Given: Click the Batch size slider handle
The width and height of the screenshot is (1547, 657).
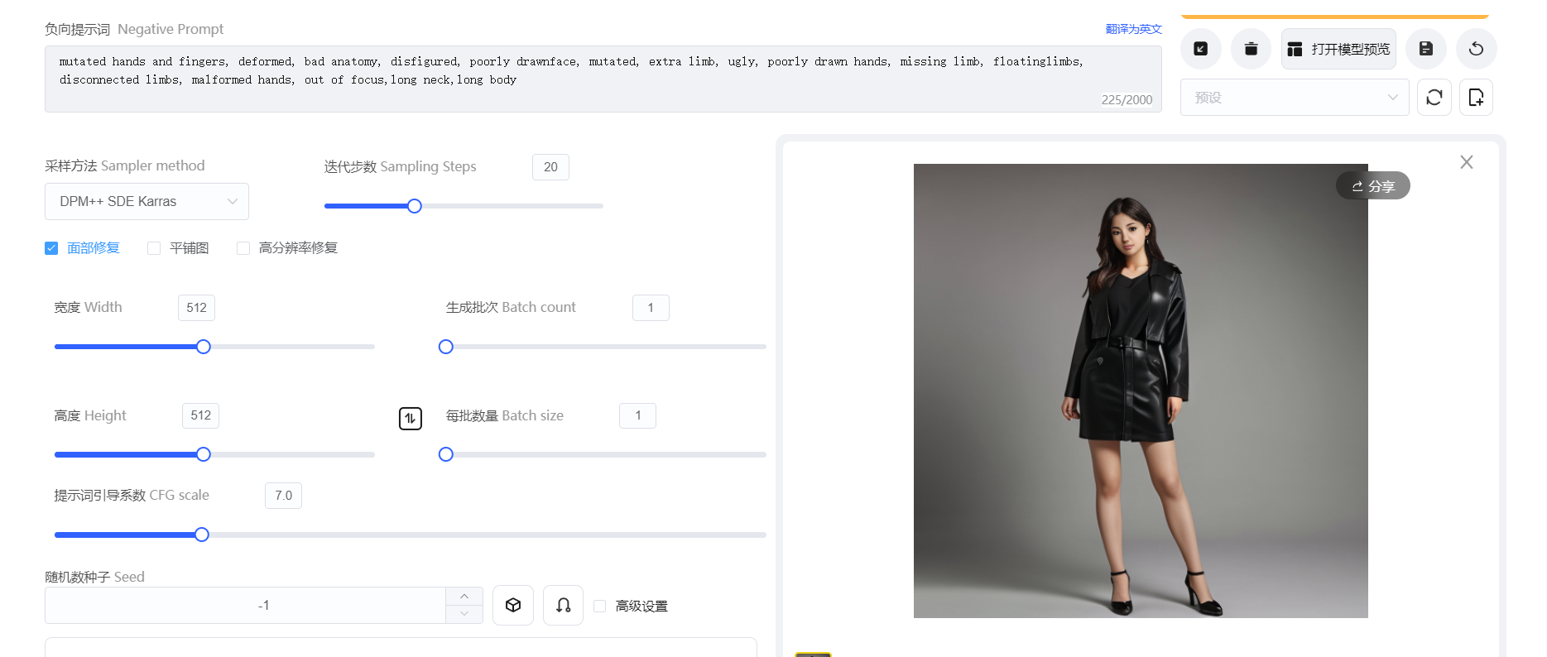Looking at the screenshot, I should 446,454.
